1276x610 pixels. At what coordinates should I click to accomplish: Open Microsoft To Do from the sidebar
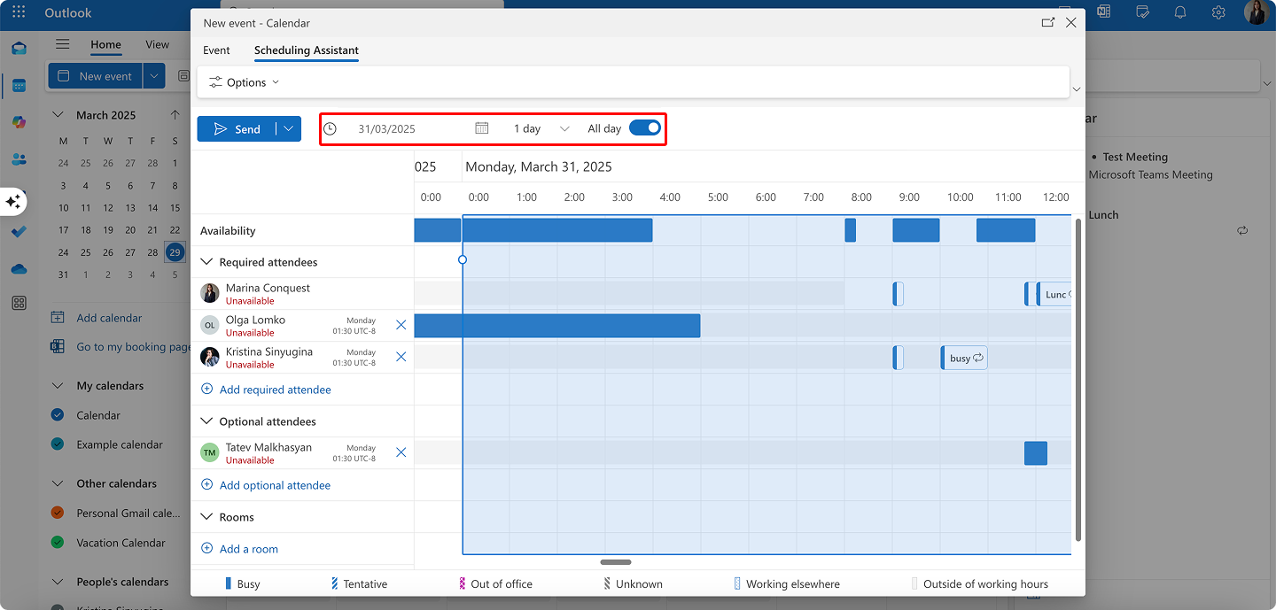18,232
